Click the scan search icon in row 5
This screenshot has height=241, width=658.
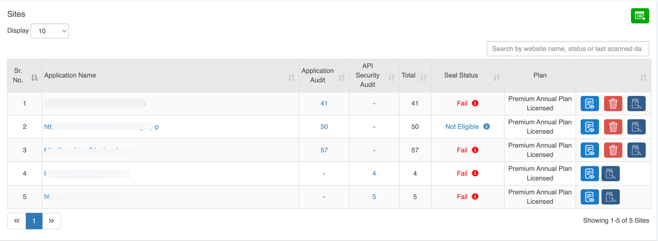coord(610,197)
